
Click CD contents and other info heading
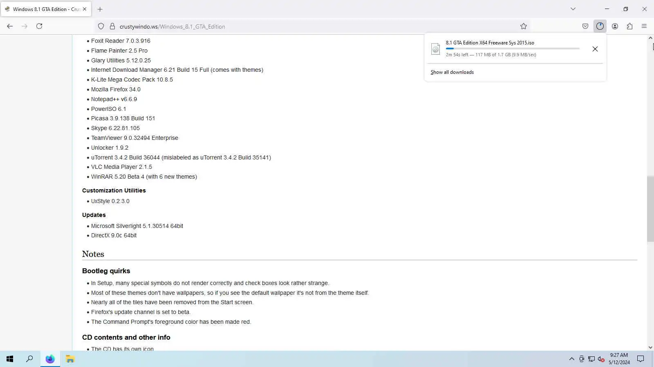point(126,337)
